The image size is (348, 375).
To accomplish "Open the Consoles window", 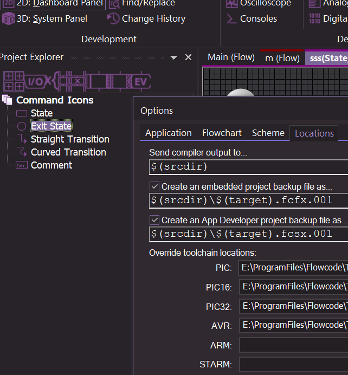I will tap(252, 18).
